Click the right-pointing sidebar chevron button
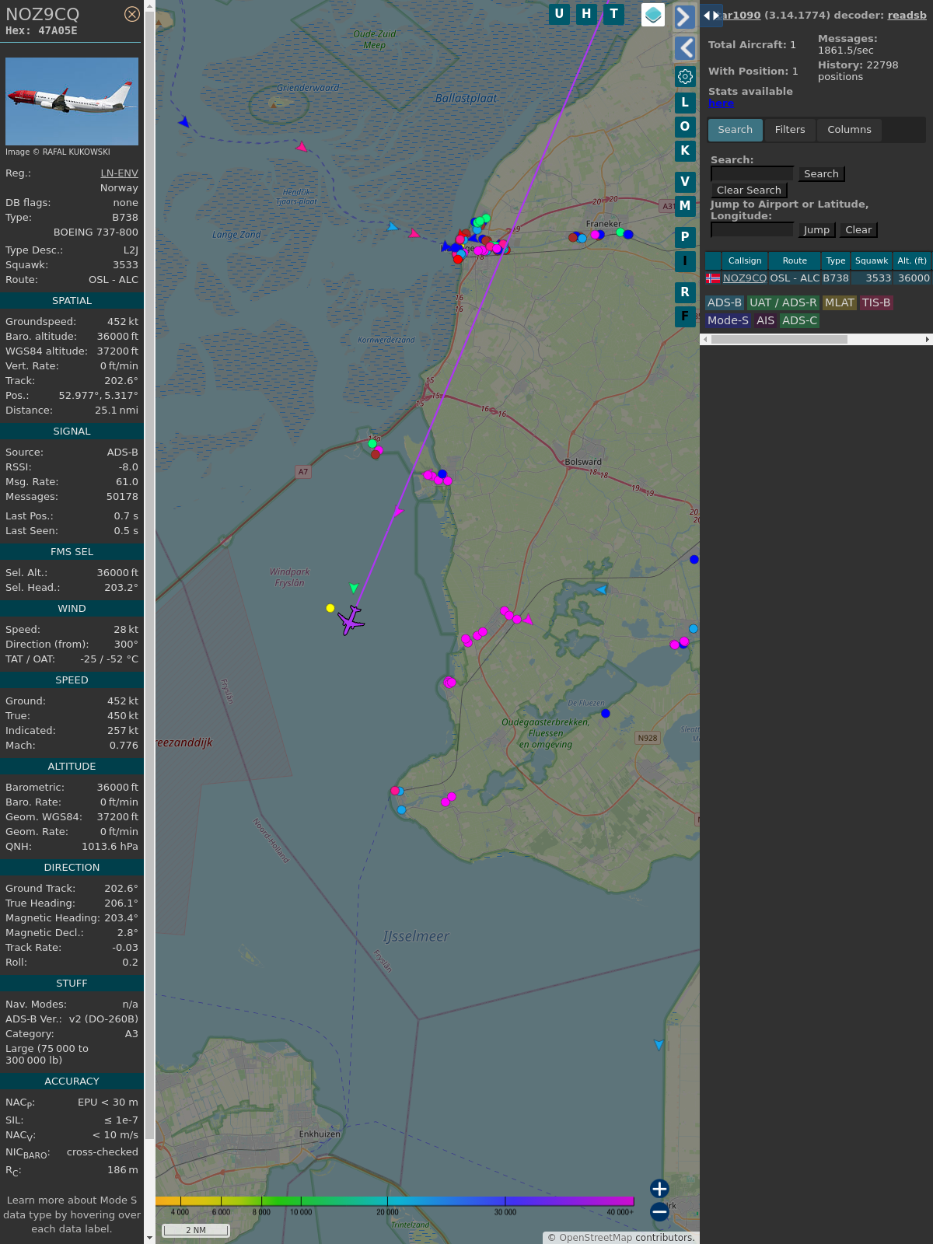This screenshot has width=933, height=1244. (x=685, y=16)
